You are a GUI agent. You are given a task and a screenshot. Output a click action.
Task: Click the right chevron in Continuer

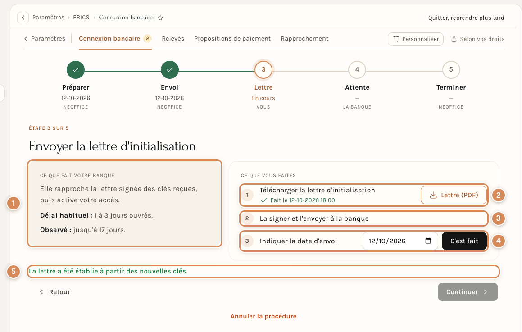pos(486,292)
